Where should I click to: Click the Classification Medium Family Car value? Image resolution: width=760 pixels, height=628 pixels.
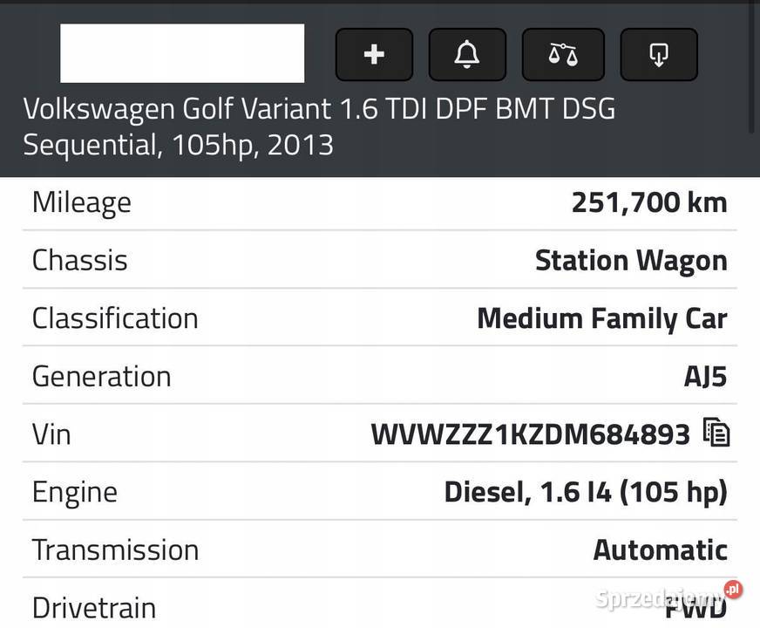point(602,318)
